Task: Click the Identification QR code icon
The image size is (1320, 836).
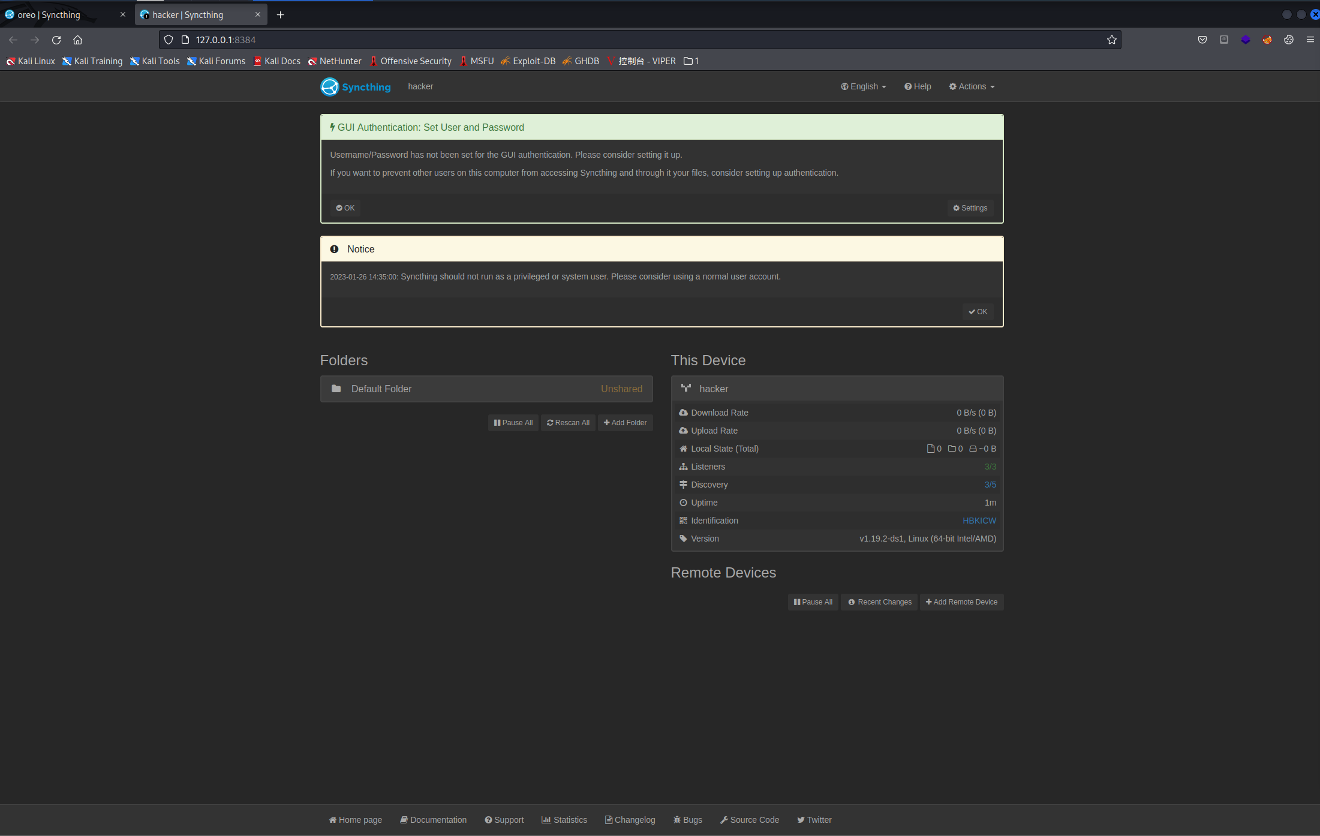Action: click(x=683, y=521)
